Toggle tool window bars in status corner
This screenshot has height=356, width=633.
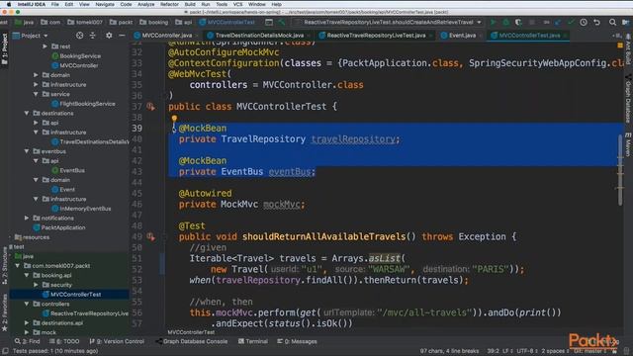pyautogui.click(x=5, y=351)
